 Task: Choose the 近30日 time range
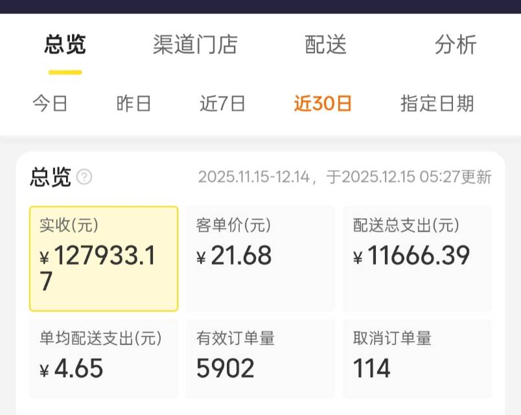pos(323,104)
